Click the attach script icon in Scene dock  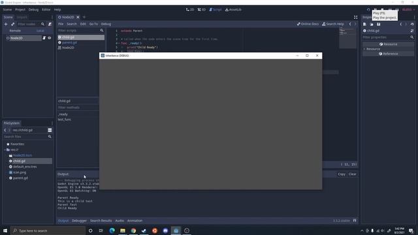click(50, 24)
